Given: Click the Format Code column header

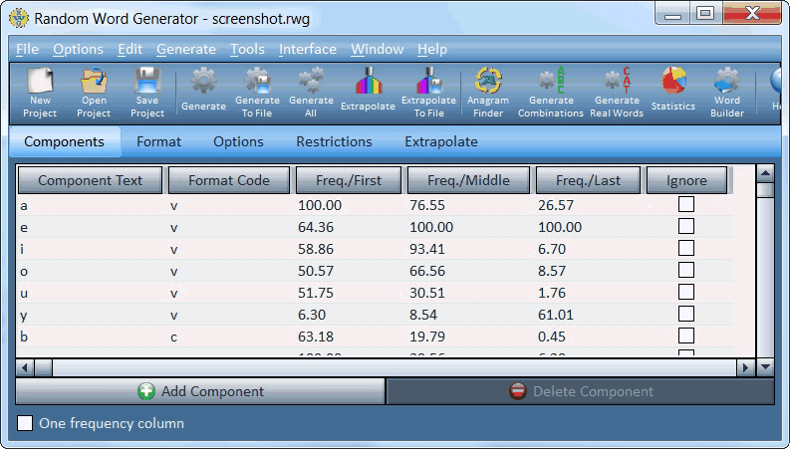Looking at the screenshot, I should tap(229, 180).
